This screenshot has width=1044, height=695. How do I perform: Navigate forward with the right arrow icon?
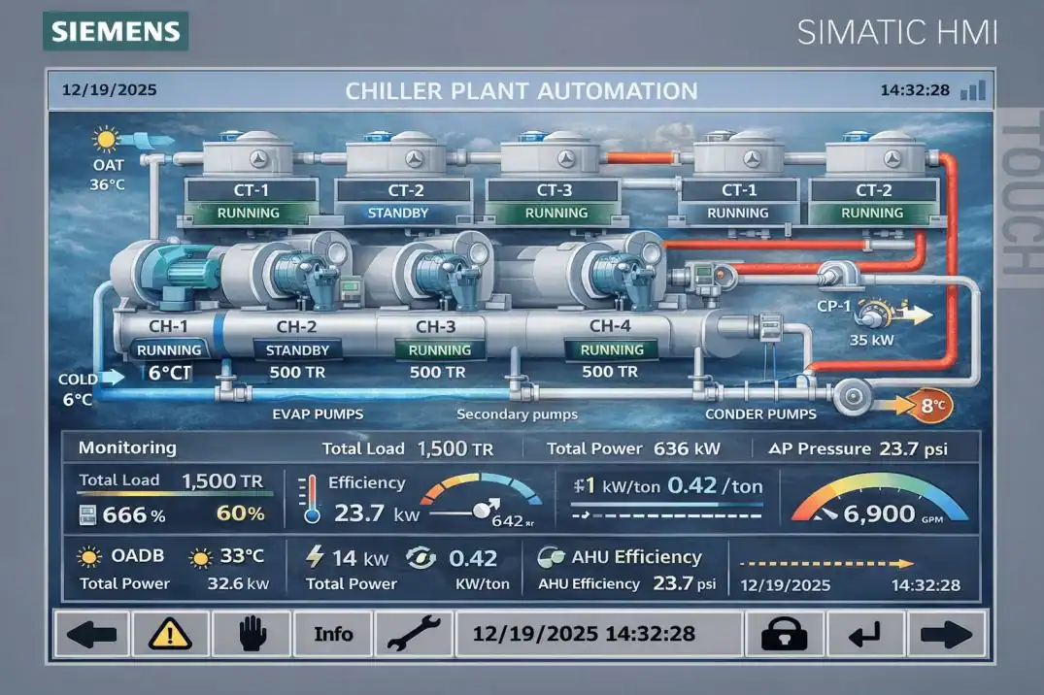point(947,633)
